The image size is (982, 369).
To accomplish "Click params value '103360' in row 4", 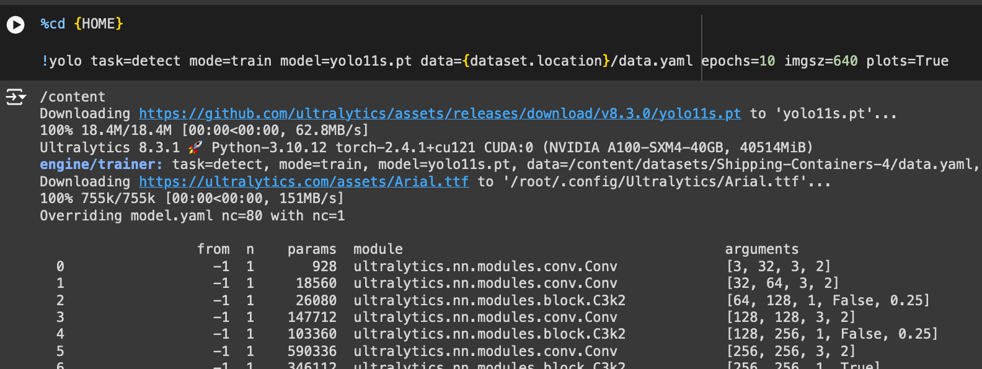I will pos(312,334).
